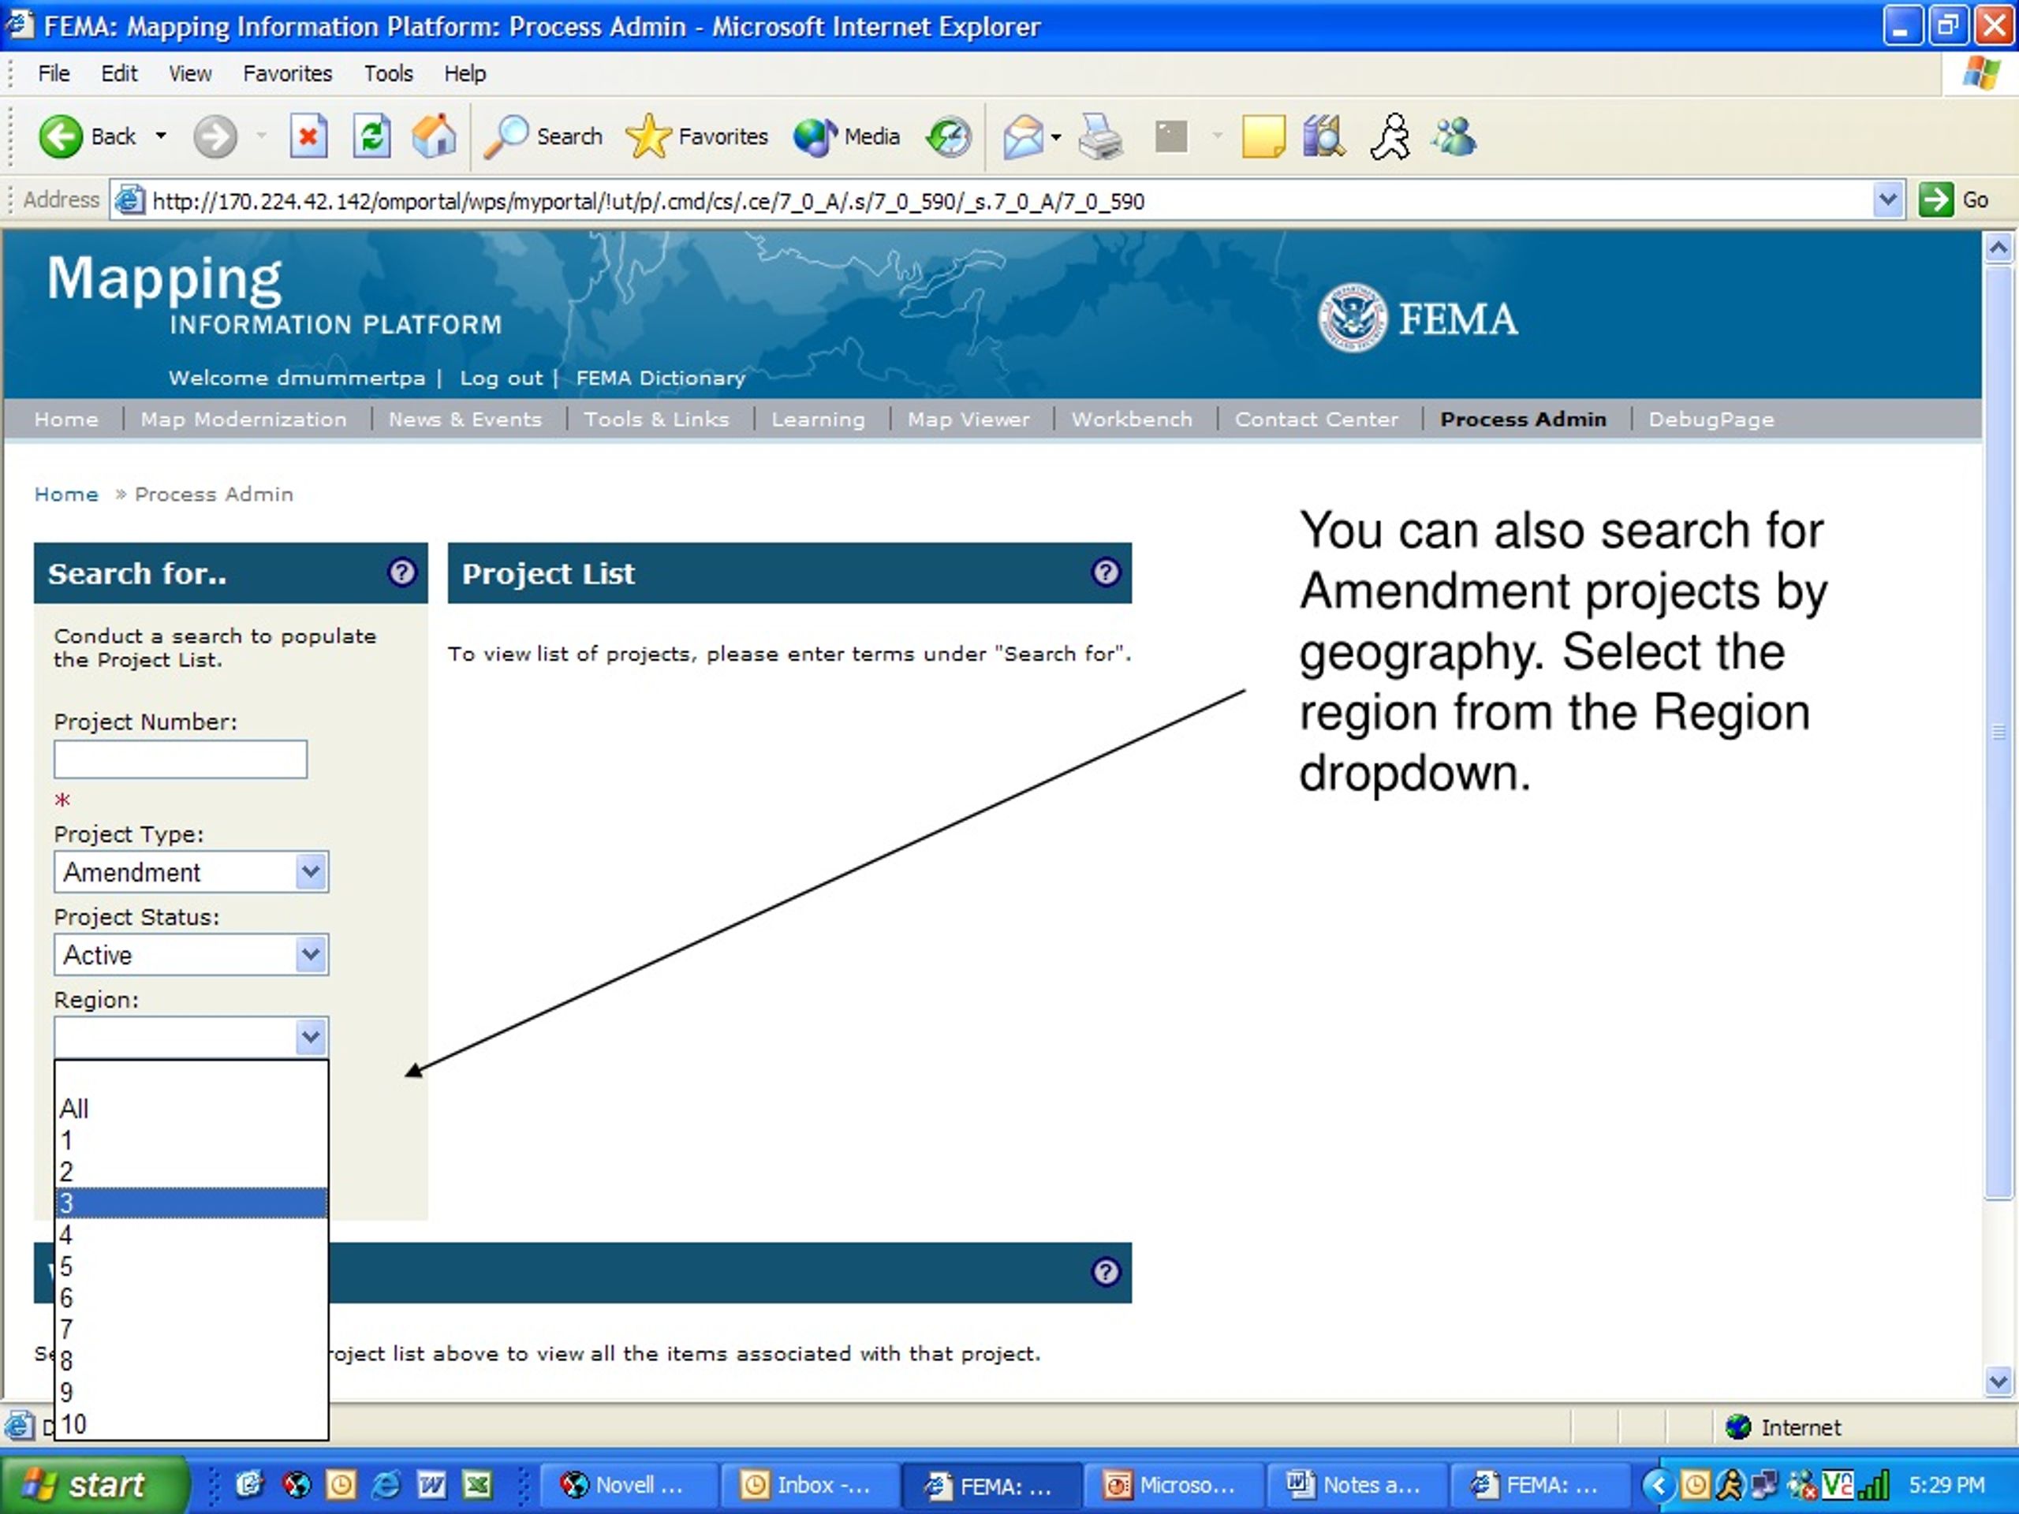Open help icon on the lower panel
Image resolution: width=2019 pixels, height=1514 pixels.
coord(1106,1271)
